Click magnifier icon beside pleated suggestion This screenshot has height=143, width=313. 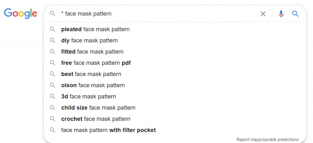pyautogui.click(x=53, y=29)
